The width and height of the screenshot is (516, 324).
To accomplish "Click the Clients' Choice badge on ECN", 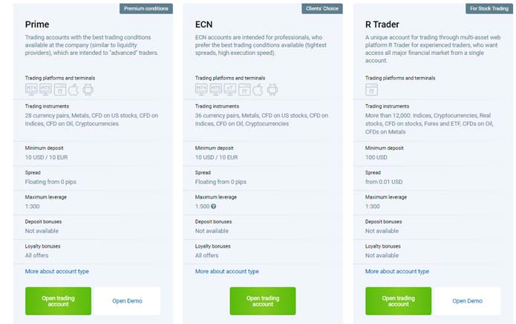I will pyautogui.click(x=322, y=9).
